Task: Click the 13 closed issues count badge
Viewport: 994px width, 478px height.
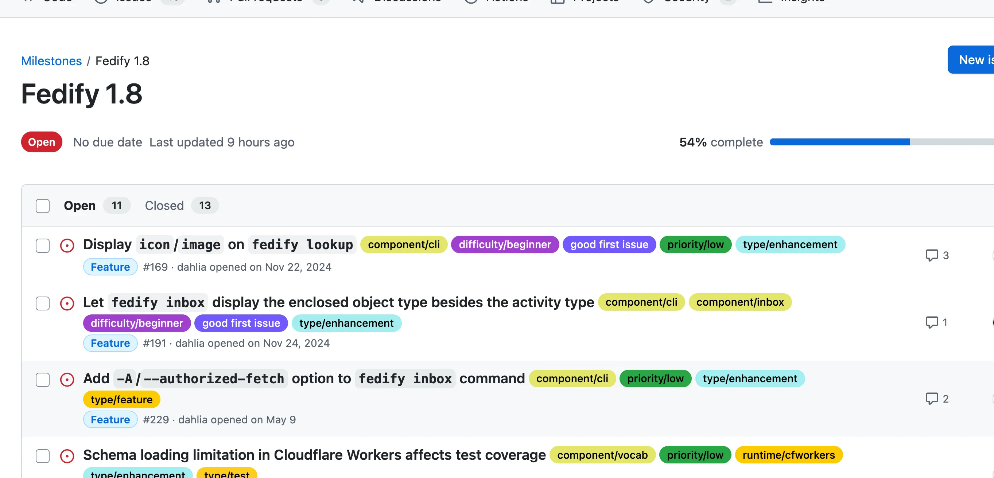Action: (205, 206)
